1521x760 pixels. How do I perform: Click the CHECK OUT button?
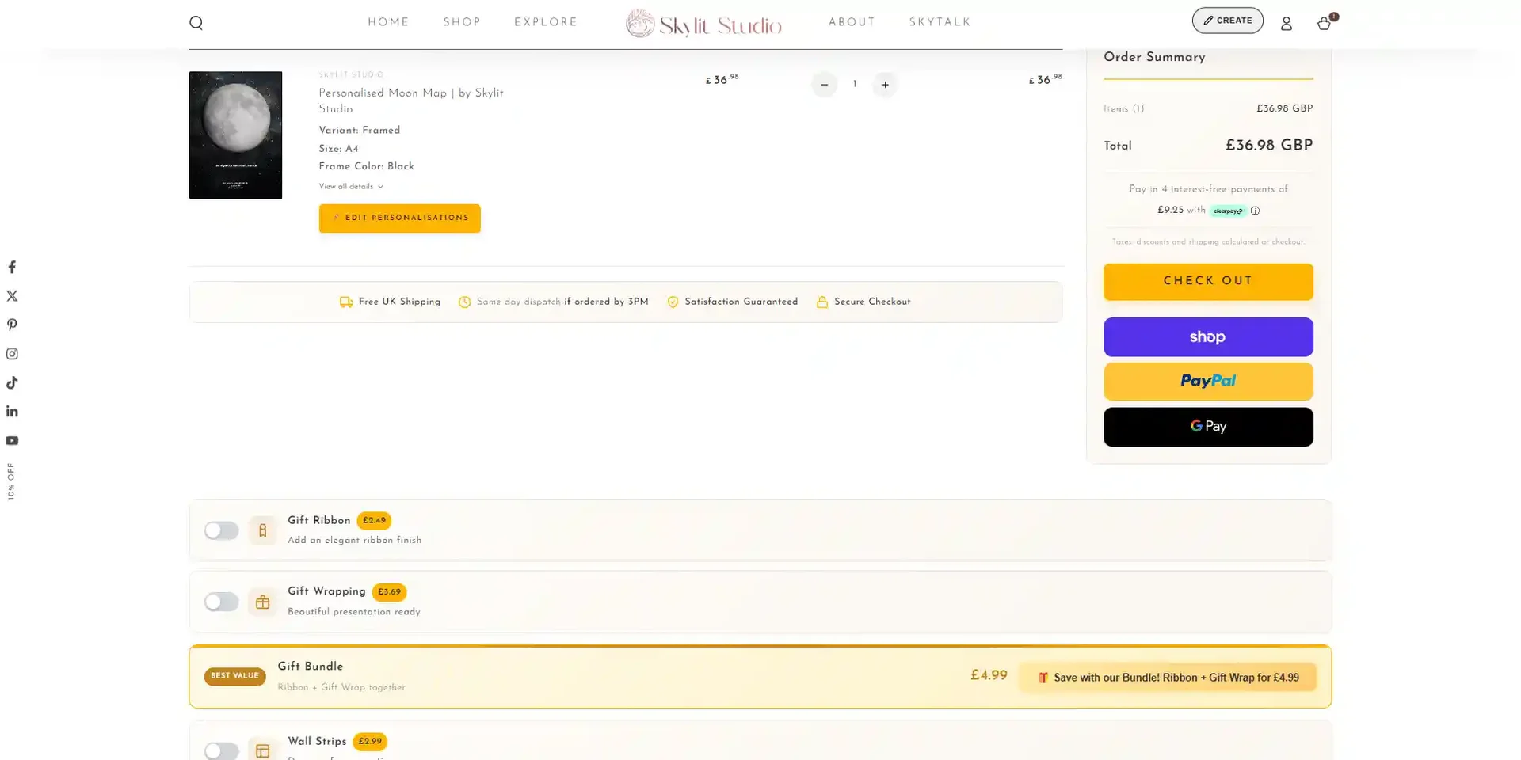1207,281
